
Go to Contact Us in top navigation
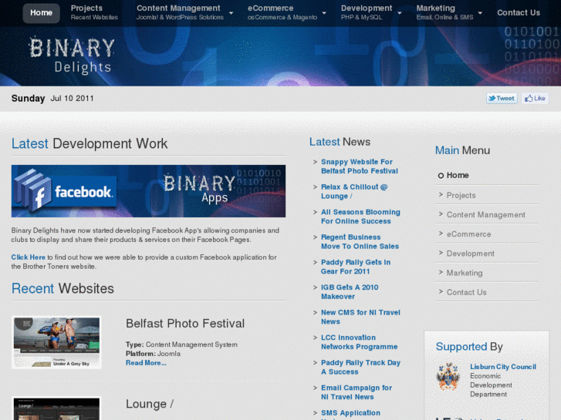point(519,13)
